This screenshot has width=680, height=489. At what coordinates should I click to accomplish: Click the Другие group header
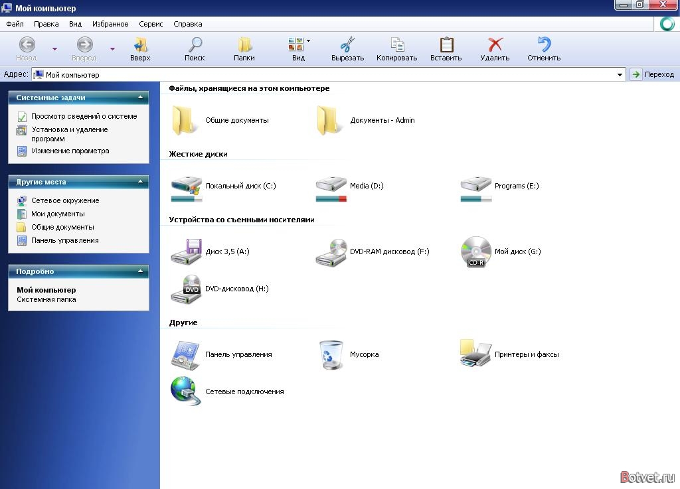pyautogui.click(x=183, y=322)
